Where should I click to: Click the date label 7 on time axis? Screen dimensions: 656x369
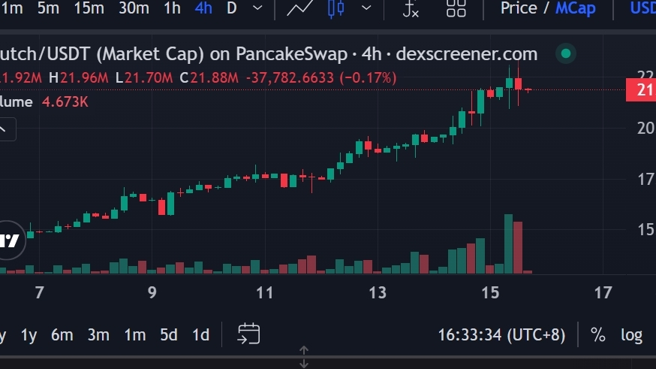pyautogui.click(x=39, y=293)
